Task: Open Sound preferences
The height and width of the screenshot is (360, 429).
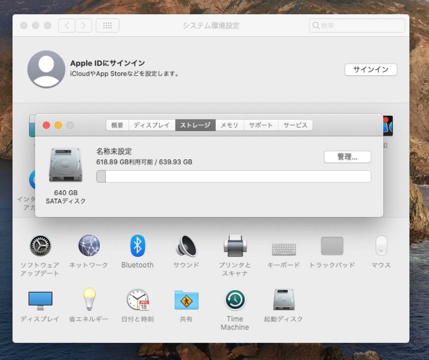Action: (x=186, y=246)
